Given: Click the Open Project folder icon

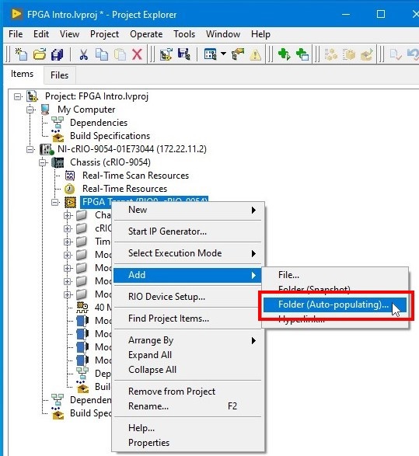Looking at the screenshot, I should (40, 54).
